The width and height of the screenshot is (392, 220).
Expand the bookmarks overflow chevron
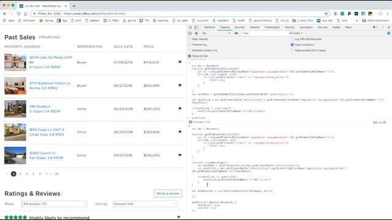coord(356,20)
